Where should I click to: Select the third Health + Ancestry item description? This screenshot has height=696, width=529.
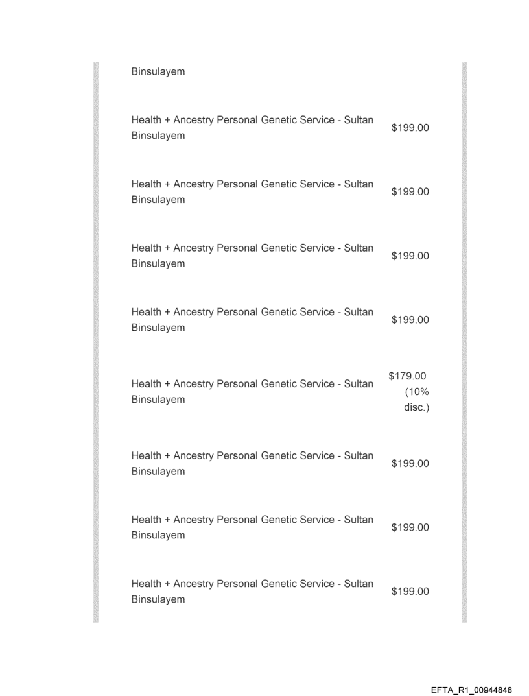pos(252,256)
